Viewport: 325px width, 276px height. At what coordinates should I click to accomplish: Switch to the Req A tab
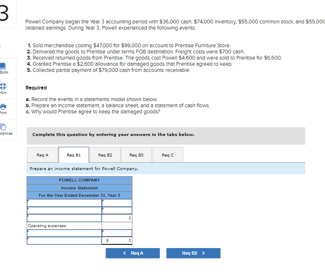click(42, 155)
